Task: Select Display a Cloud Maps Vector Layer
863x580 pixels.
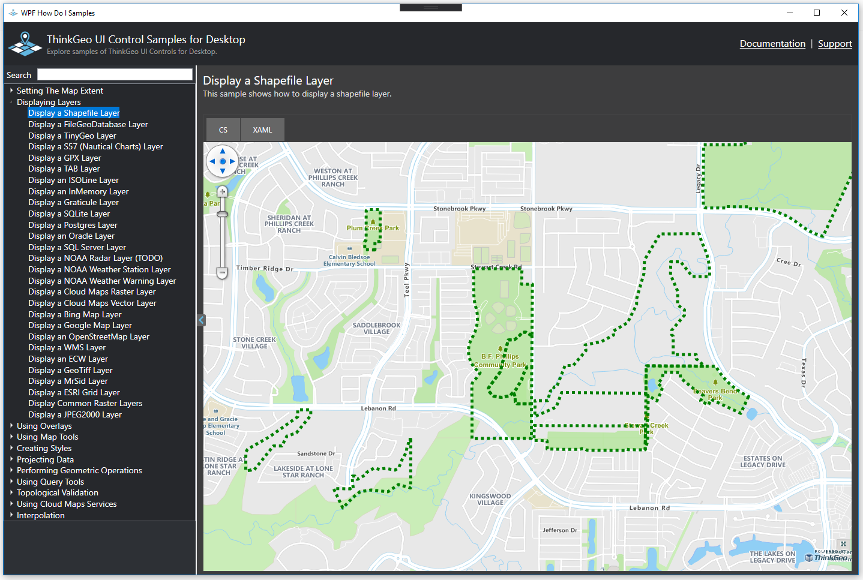Action: [92, 303]
